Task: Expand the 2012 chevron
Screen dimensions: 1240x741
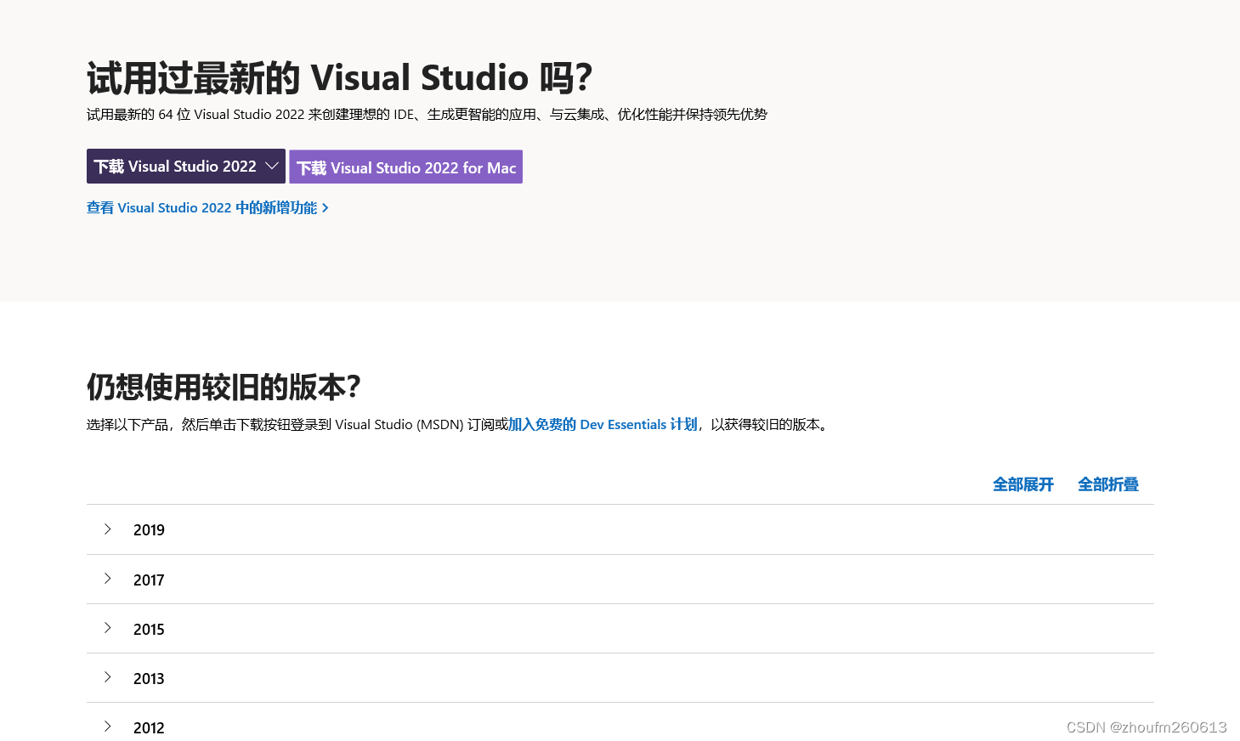Action: (108, 727)
